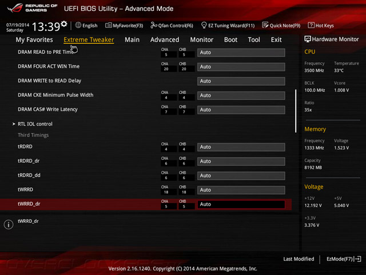The height and width of the screenshot is (275, 366).
Task: Select the DRAM WRITE to READ Delay label
Action: click(x=50, y=81)
